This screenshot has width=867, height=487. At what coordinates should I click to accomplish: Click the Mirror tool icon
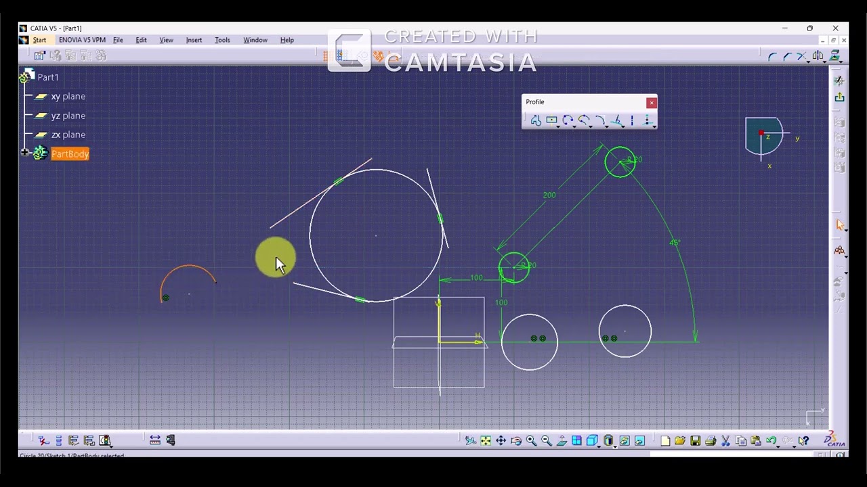pyautogui.click(x=818, y=56)
